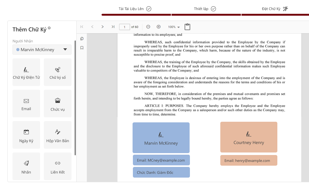Add a Chữ Ký Điện Tử field

(26, 72)
